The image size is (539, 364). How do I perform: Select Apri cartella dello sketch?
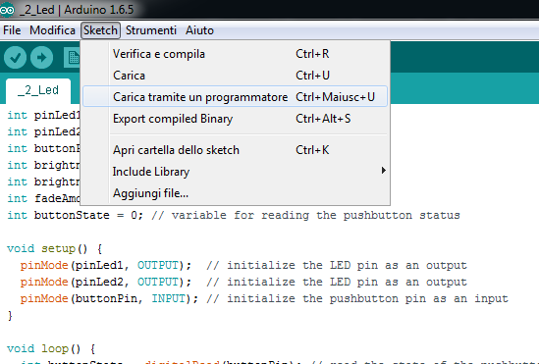pos(235,150)
